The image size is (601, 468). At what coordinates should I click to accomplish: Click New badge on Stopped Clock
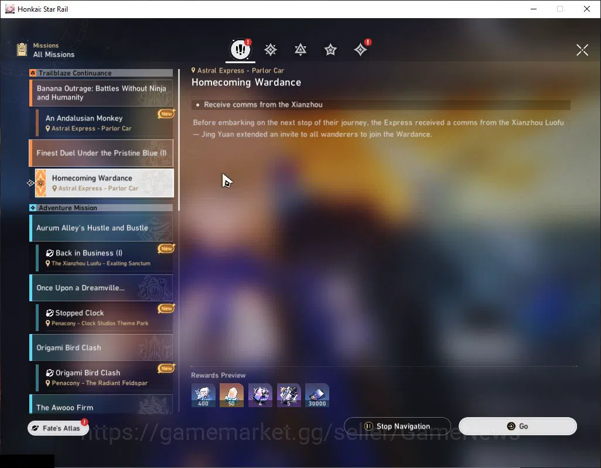[166, 308]
